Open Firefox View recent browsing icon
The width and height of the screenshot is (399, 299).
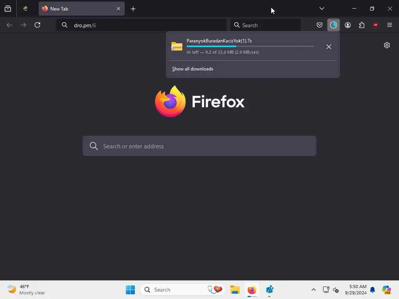coord(8,9)
